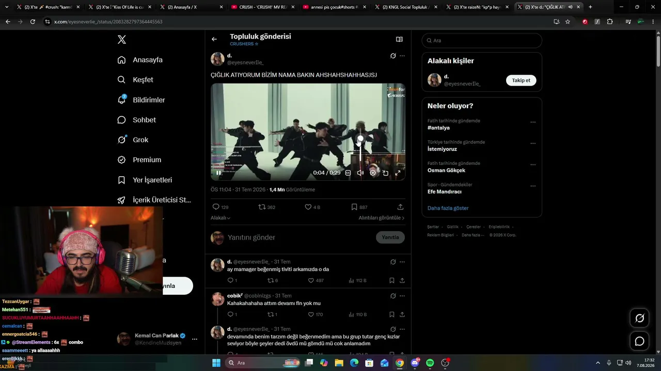Switch to the CRUSH MV reaction YouTube tab
This screenshot has width=661, height=371.
[262, 7]
